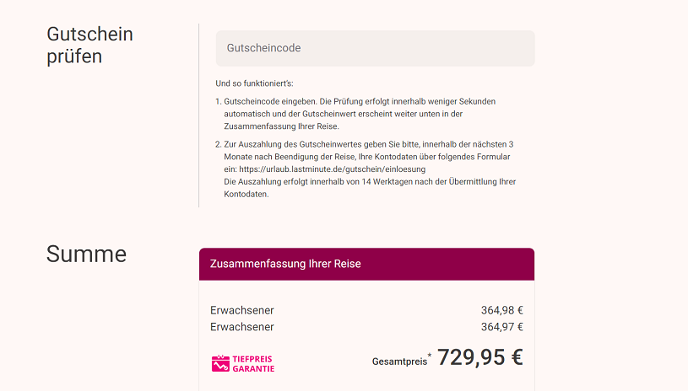Screen dimensions: 688x391
Task: Click the Summe section heading
Action: click(86, 254)
